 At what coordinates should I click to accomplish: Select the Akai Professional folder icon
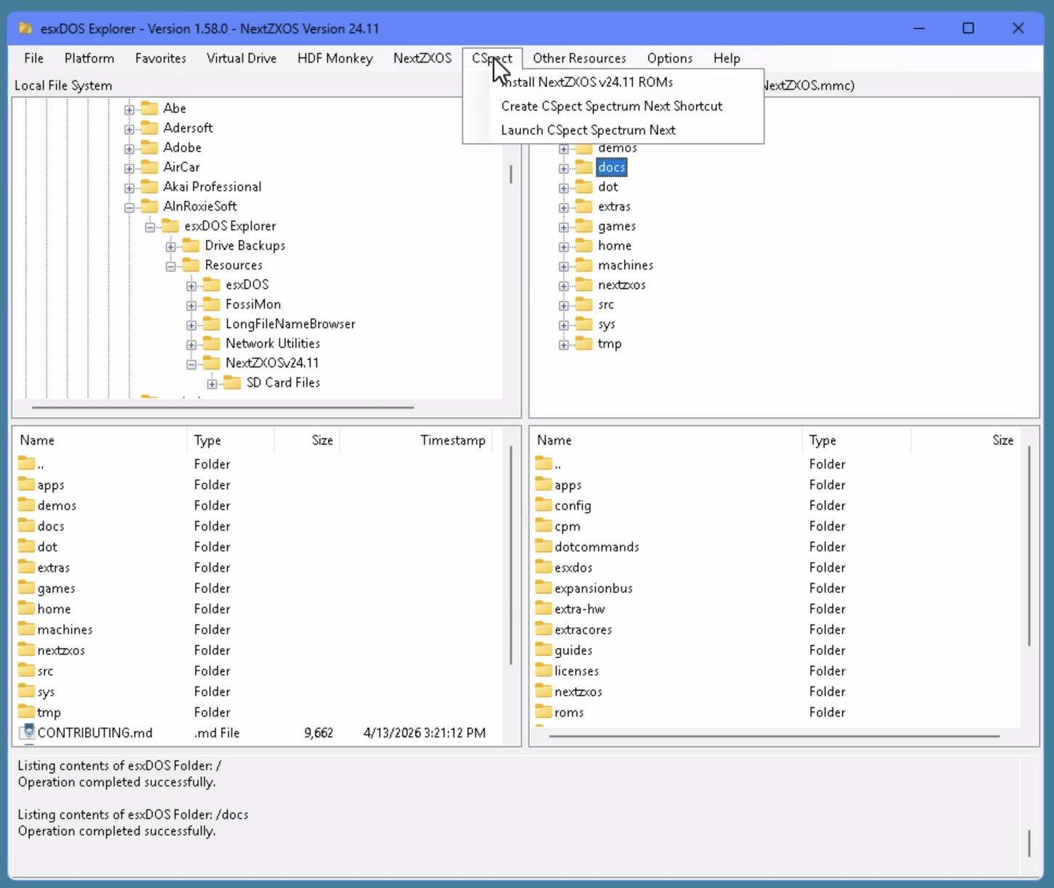tap(150, 186)
